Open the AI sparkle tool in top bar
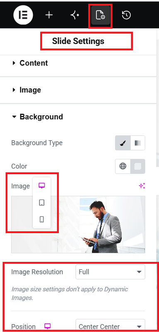The image size is (159, 332). point(75,15)
